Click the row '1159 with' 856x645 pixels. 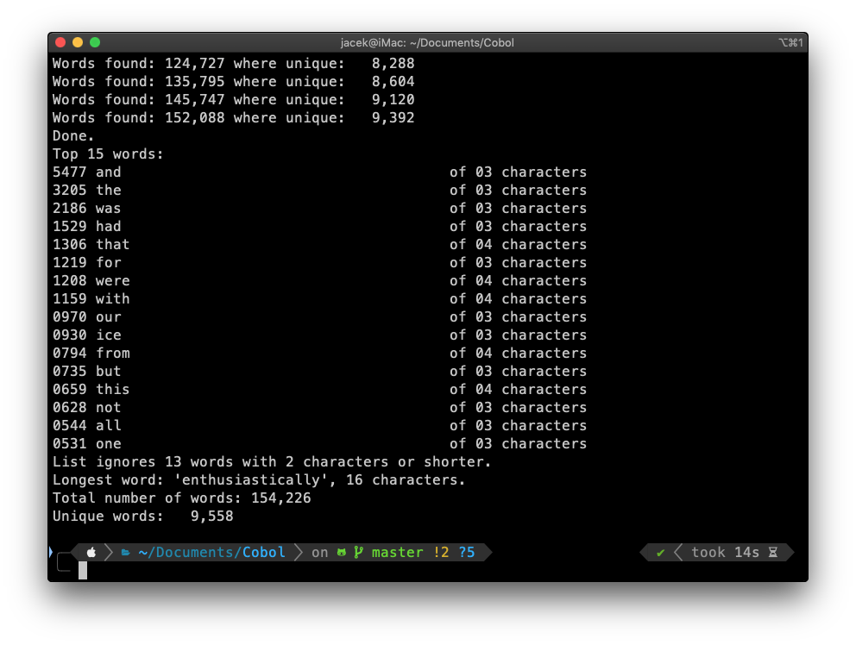(319, 298)
